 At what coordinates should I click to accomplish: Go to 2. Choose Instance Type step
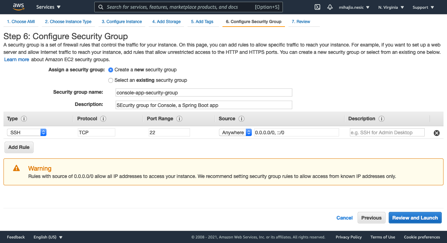coord(68,22)
